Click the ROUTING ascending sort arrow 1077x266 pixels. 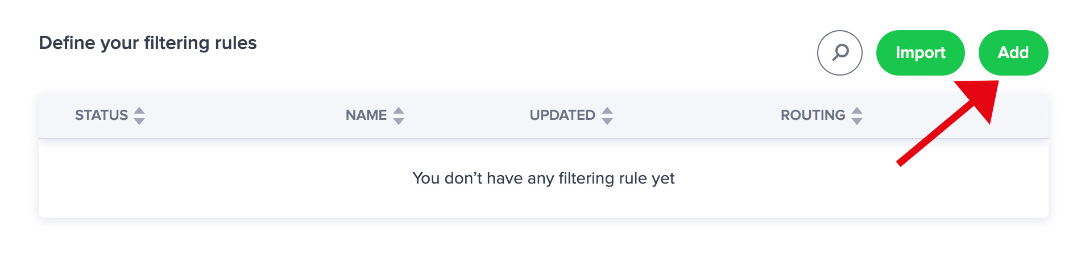(x=857, y=111)
